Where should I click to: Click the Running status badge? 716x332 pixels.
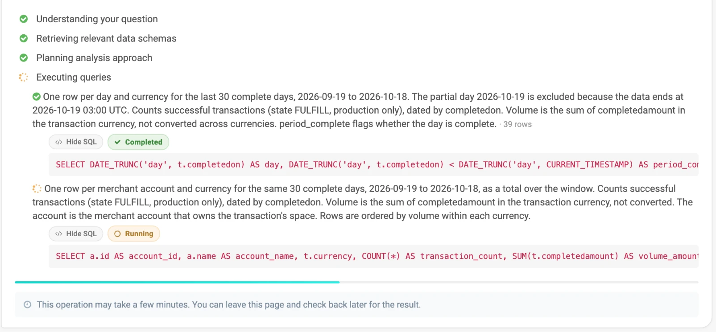(x=134, y=234)
